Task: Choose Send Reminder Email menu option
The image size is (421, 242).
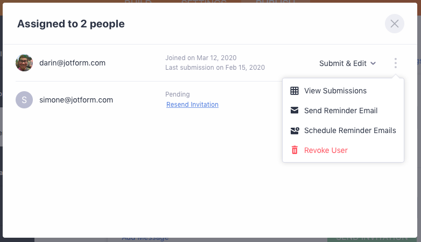Action: coord(341,111)
